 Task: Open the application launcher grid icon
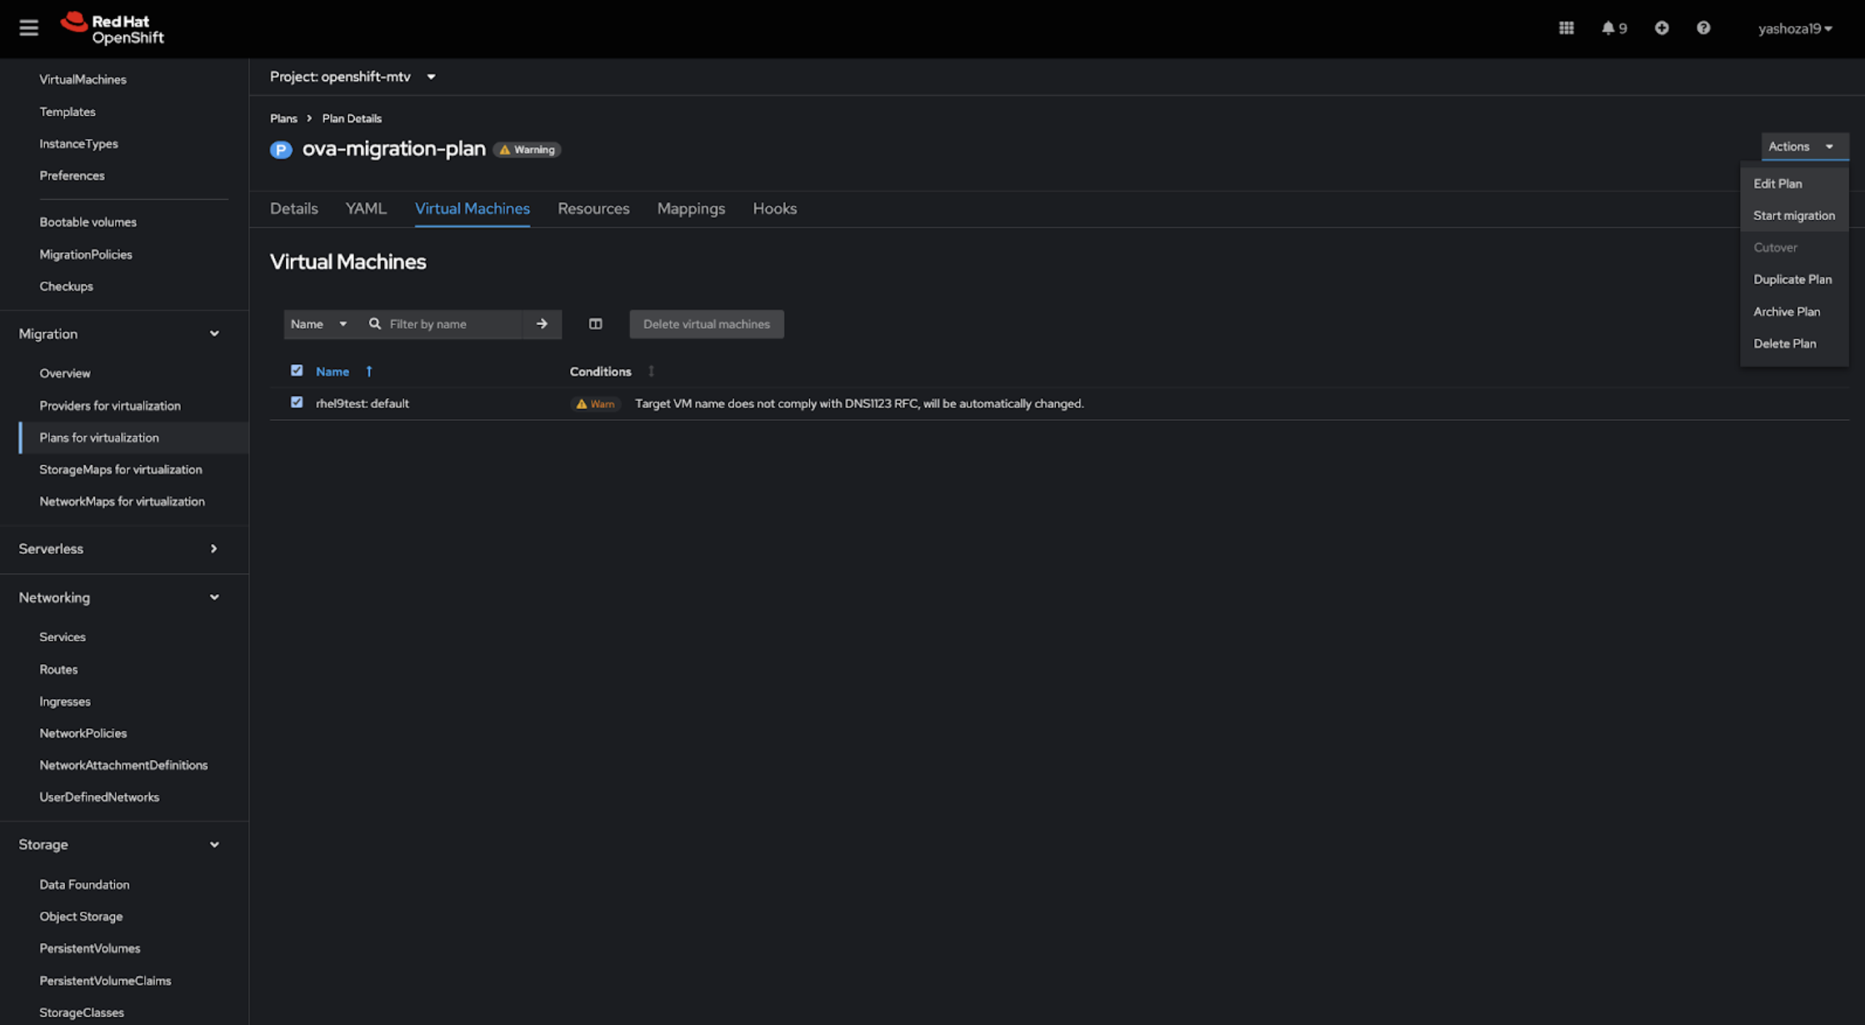[1566, 28]
